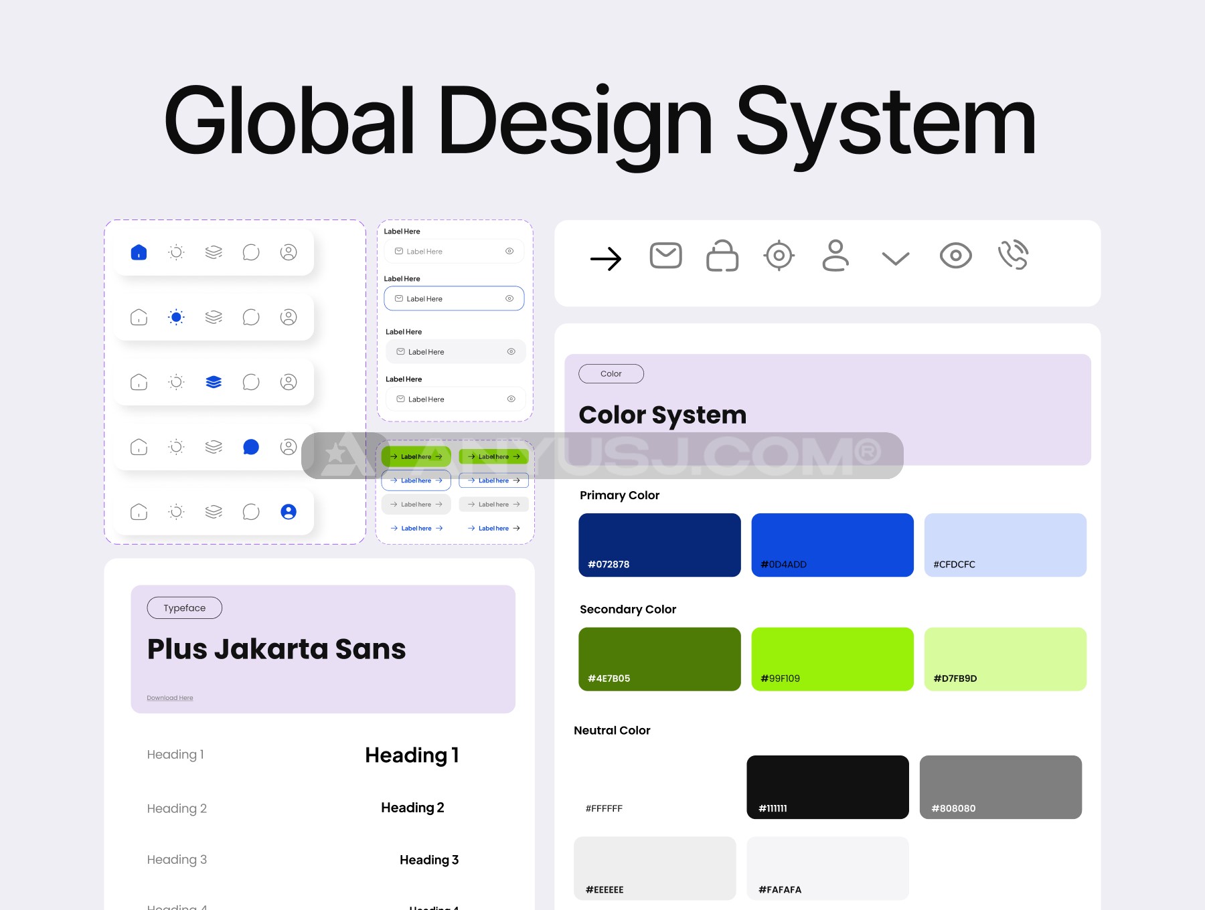Select chat icon in the nav bar with active sun
This screenshot has height=910, width=1205.
coord(251,317)
